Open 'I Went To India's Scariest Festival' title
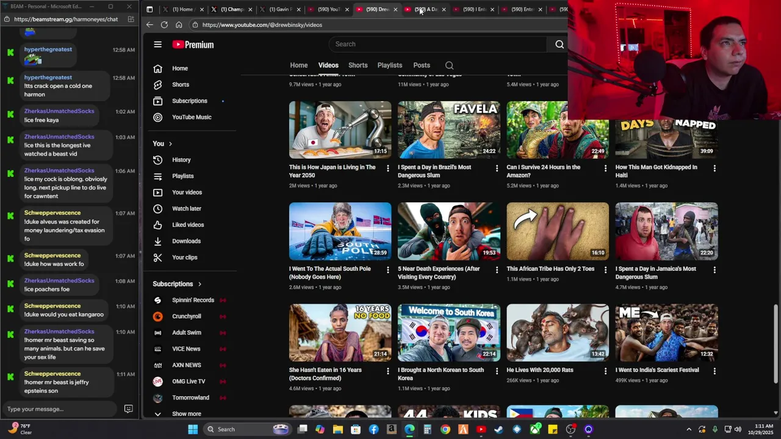The image size is (781, 439). [x=658, y=370]
